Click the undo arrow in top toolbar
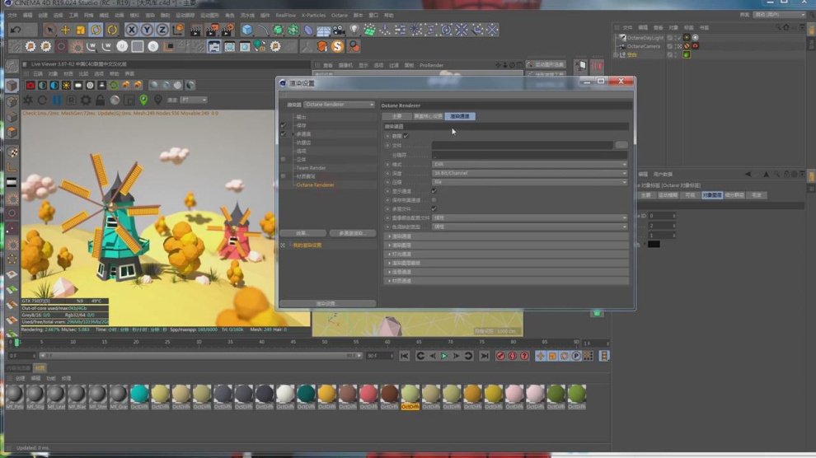Viewport: 816px width, 458px height. click(x=16, y=30)
